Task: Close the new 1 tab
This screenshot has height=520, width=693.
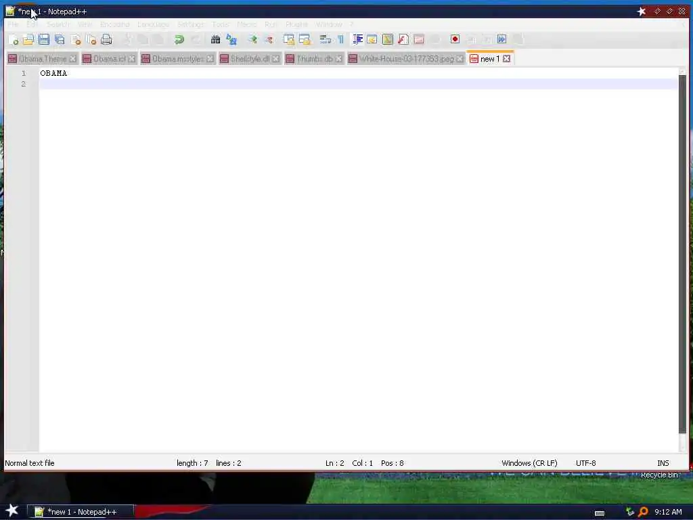Action: pos(506,58)
